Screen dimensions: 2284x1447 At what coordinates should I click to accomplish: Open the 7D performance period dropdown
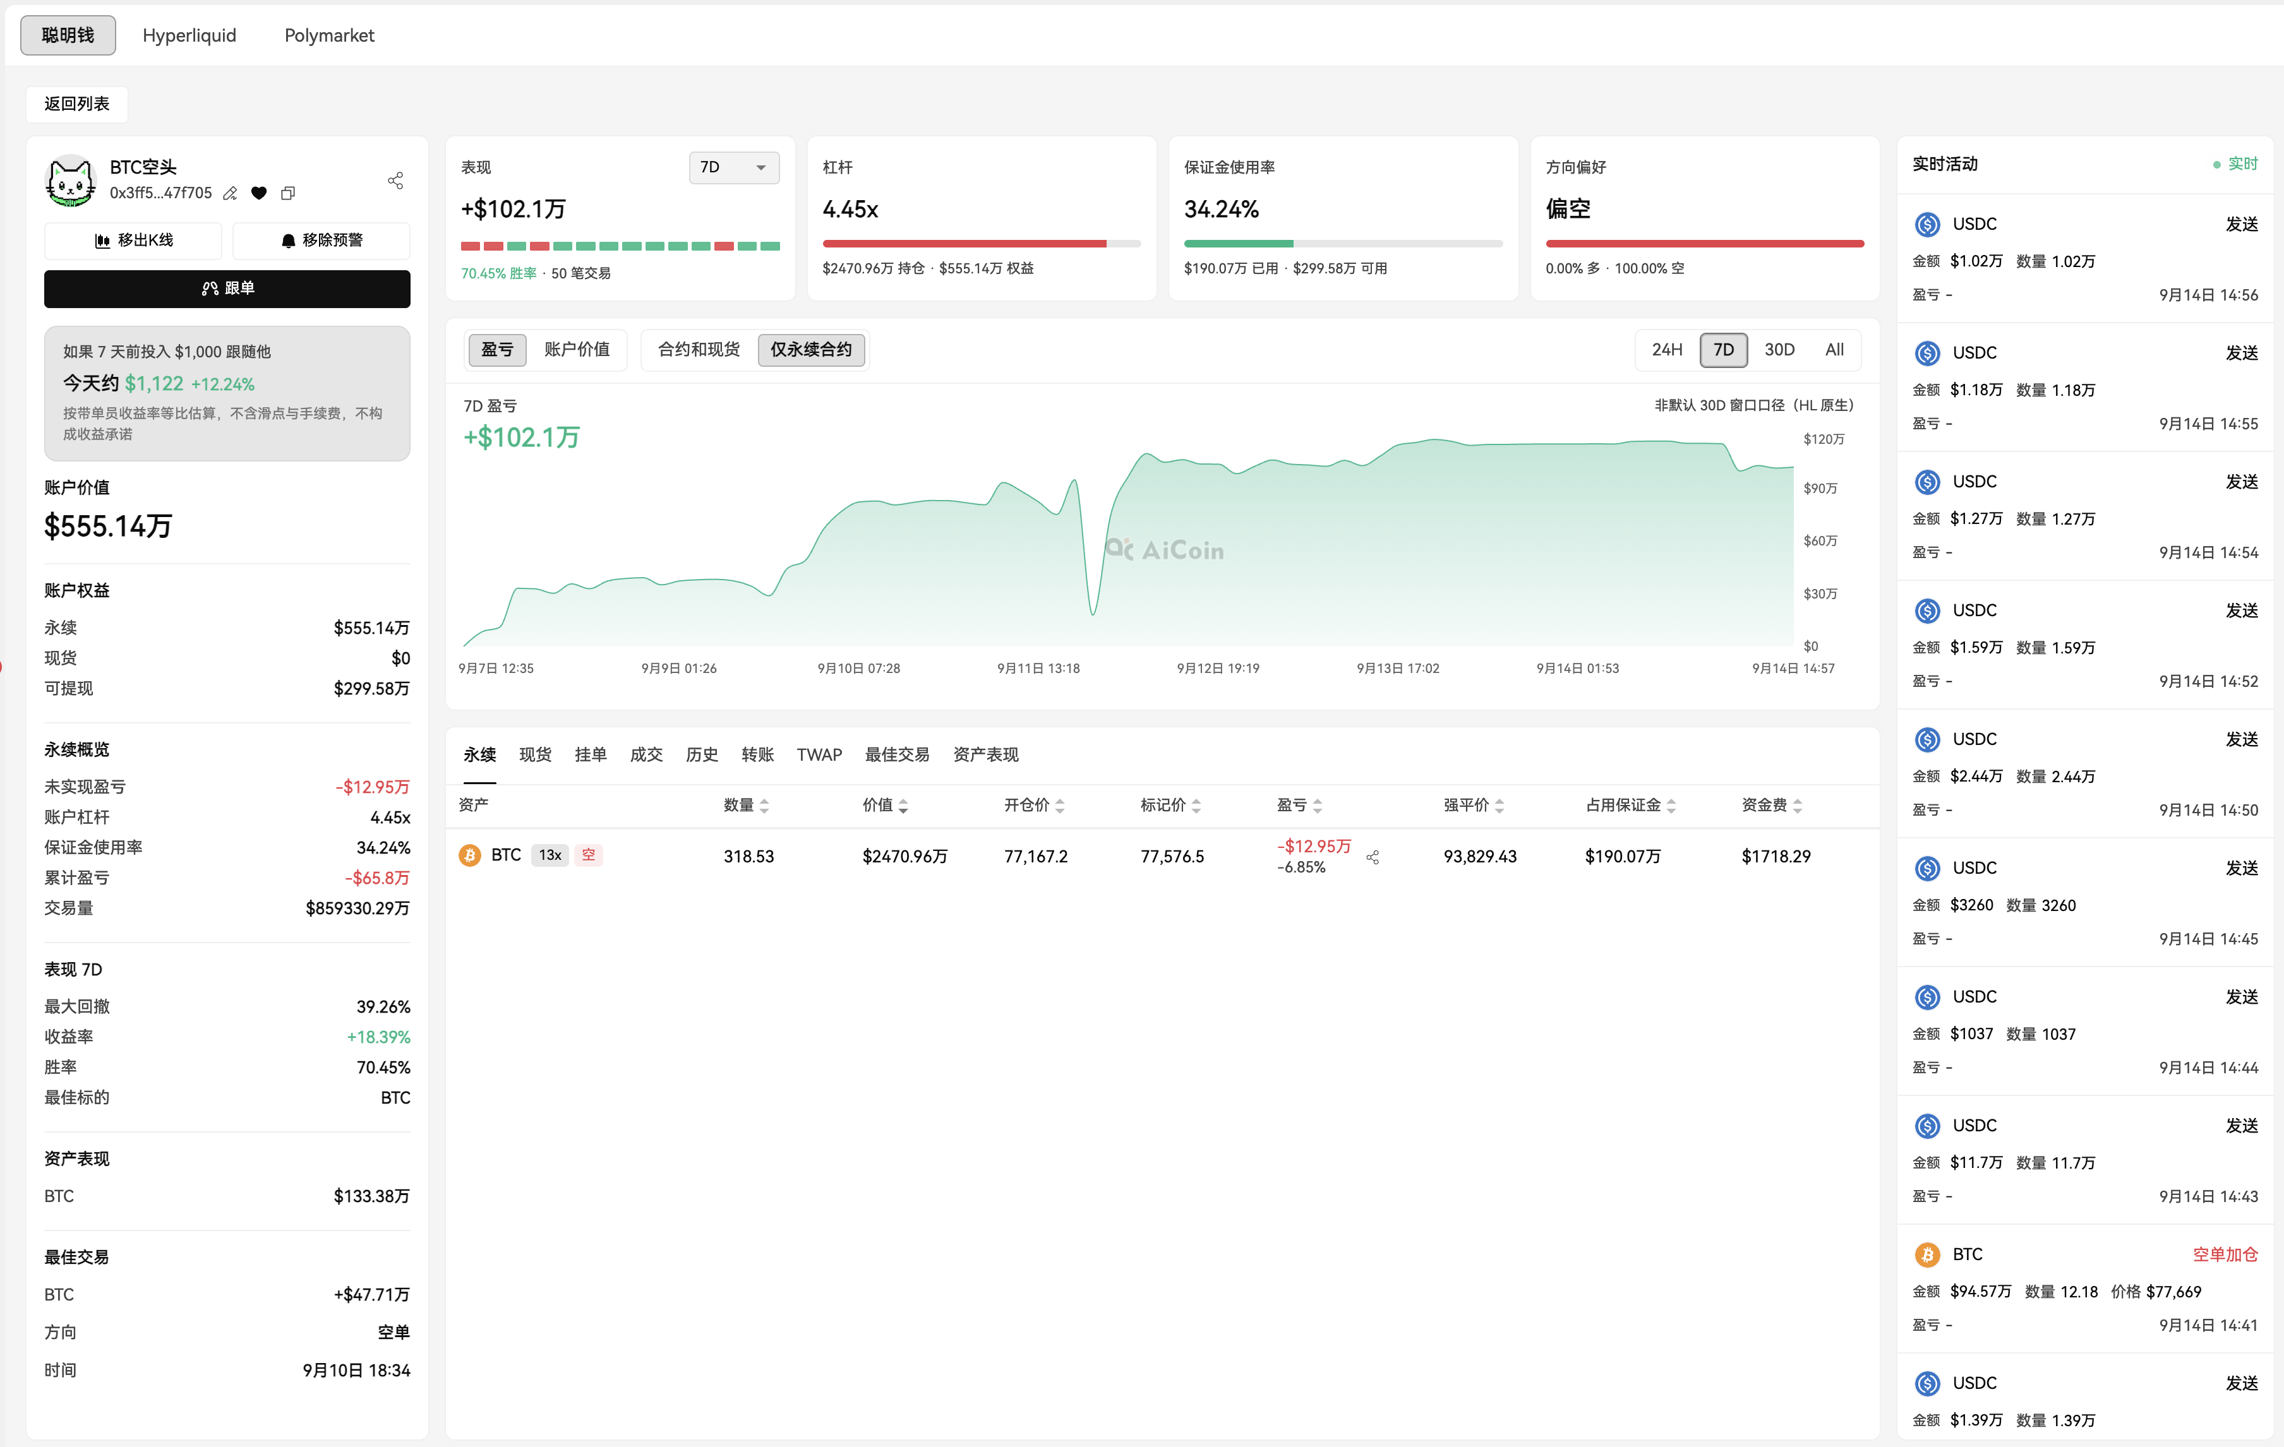pyautogui.click(x=734, y=168)
